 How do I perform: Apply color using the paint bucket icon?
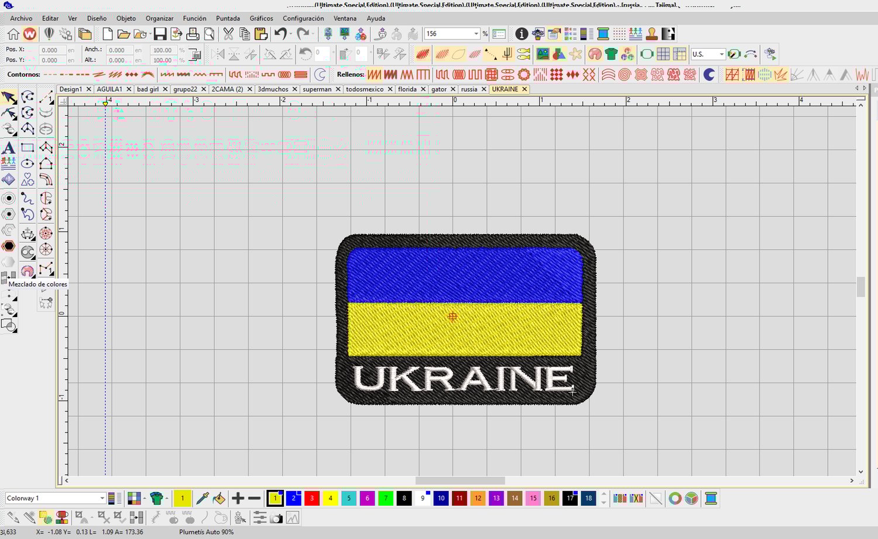pos(219,499)
